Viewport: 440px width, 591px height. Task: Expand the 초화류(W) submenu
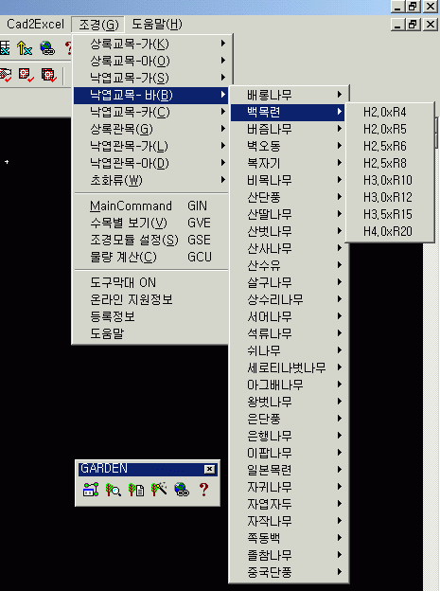point(150,180)
